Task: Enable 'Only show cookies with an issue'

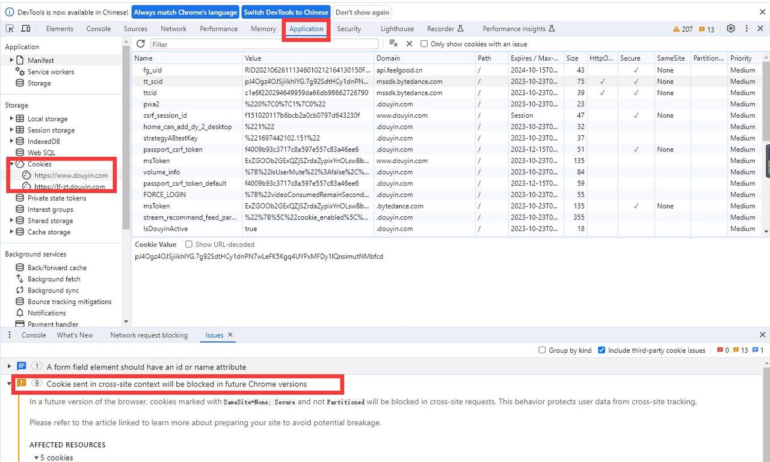Action: click(x=424, y=44)
